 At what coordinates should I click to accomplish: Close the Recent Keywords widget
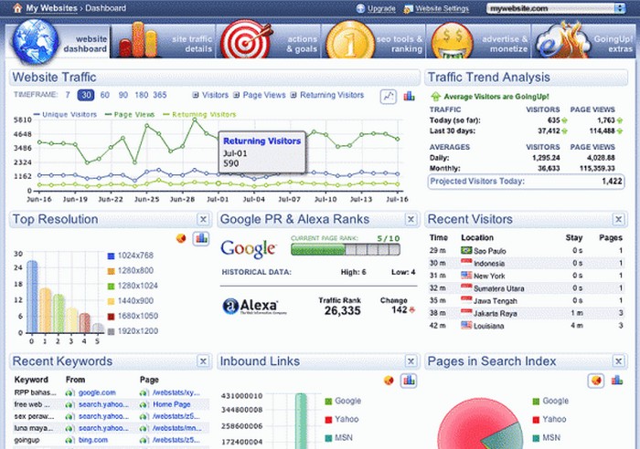click(203, 361)
